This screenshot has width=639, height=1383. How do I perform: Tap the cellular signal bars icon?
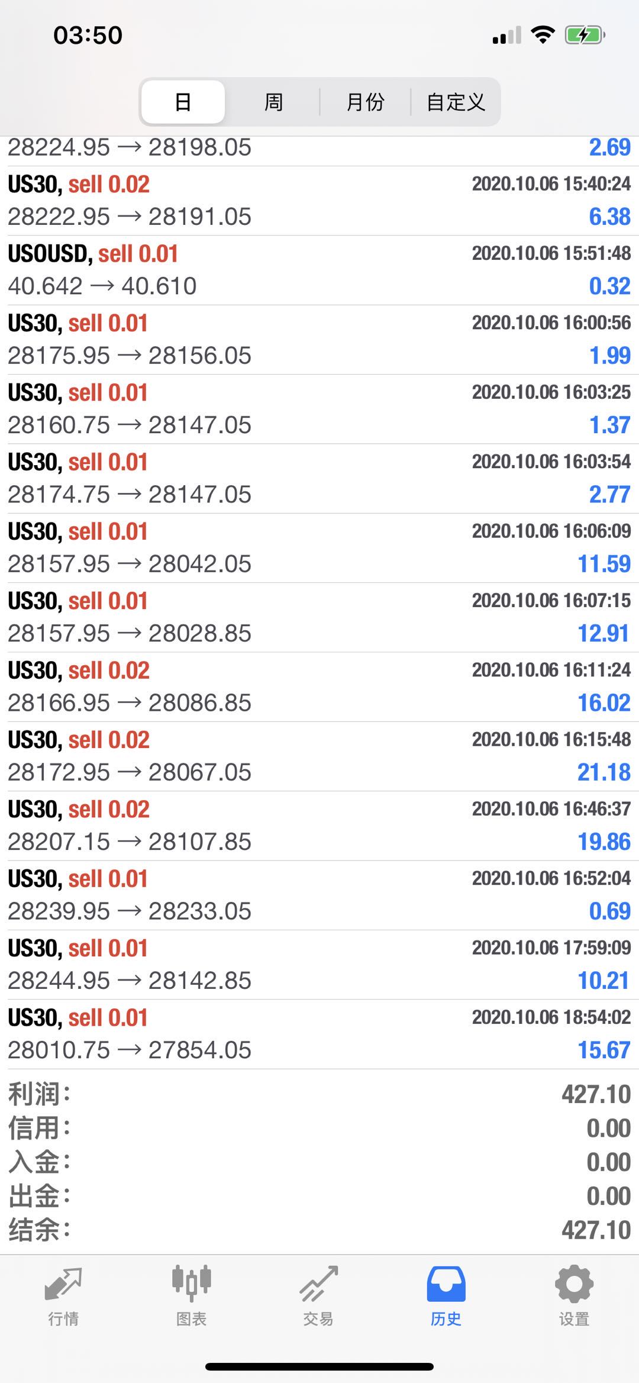pos(506,36)
